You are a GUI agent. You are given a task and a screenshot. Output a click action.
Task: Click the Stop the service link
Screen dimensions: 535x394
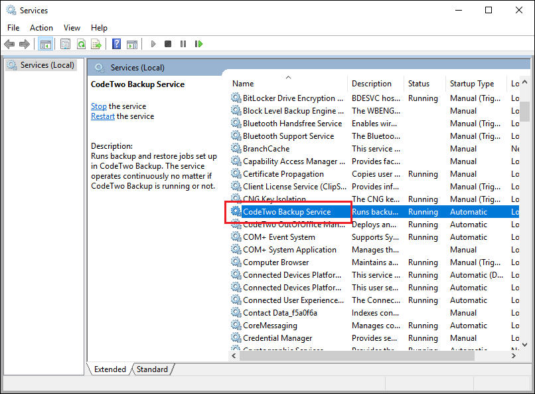pyautogui.click(x=99, y=106)
